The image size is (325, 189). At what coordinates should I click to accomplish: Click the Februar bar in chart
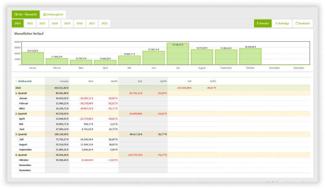pos(57,62)
